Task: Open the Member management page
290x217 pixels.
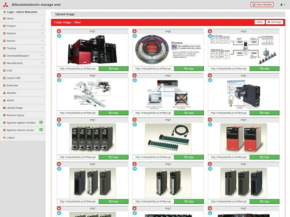Action: click(x=23, y=93)
